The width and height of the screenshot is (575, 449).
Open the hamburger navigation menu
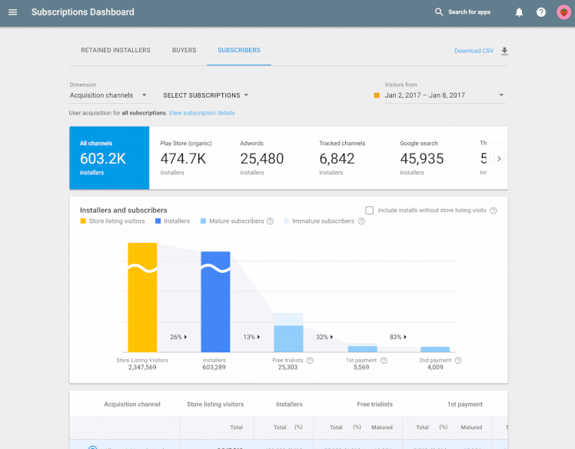[x=13, y=12]
